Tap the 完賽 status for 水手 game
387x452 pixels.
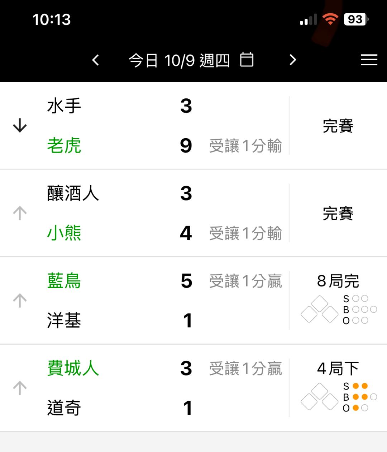coord(338,126)
